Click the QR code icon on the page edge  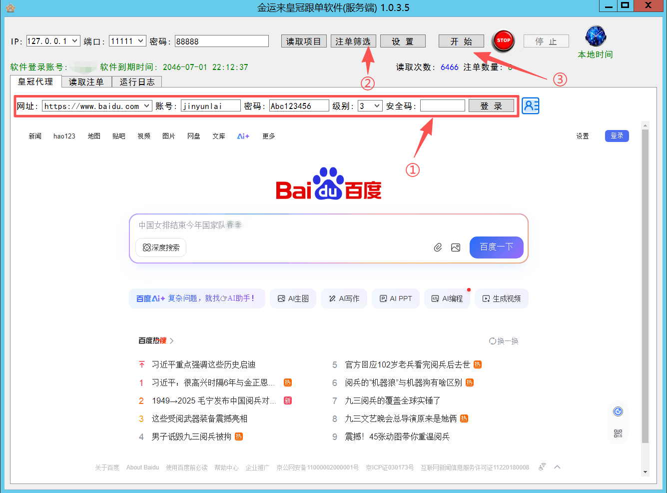click(x=618, y=434)
